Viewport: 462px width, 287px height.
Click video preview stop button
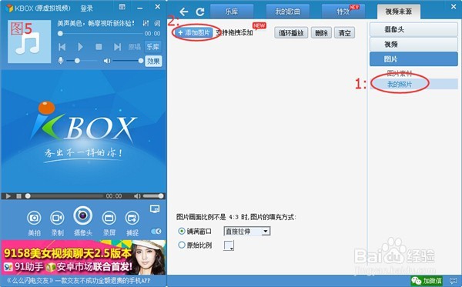18,196
